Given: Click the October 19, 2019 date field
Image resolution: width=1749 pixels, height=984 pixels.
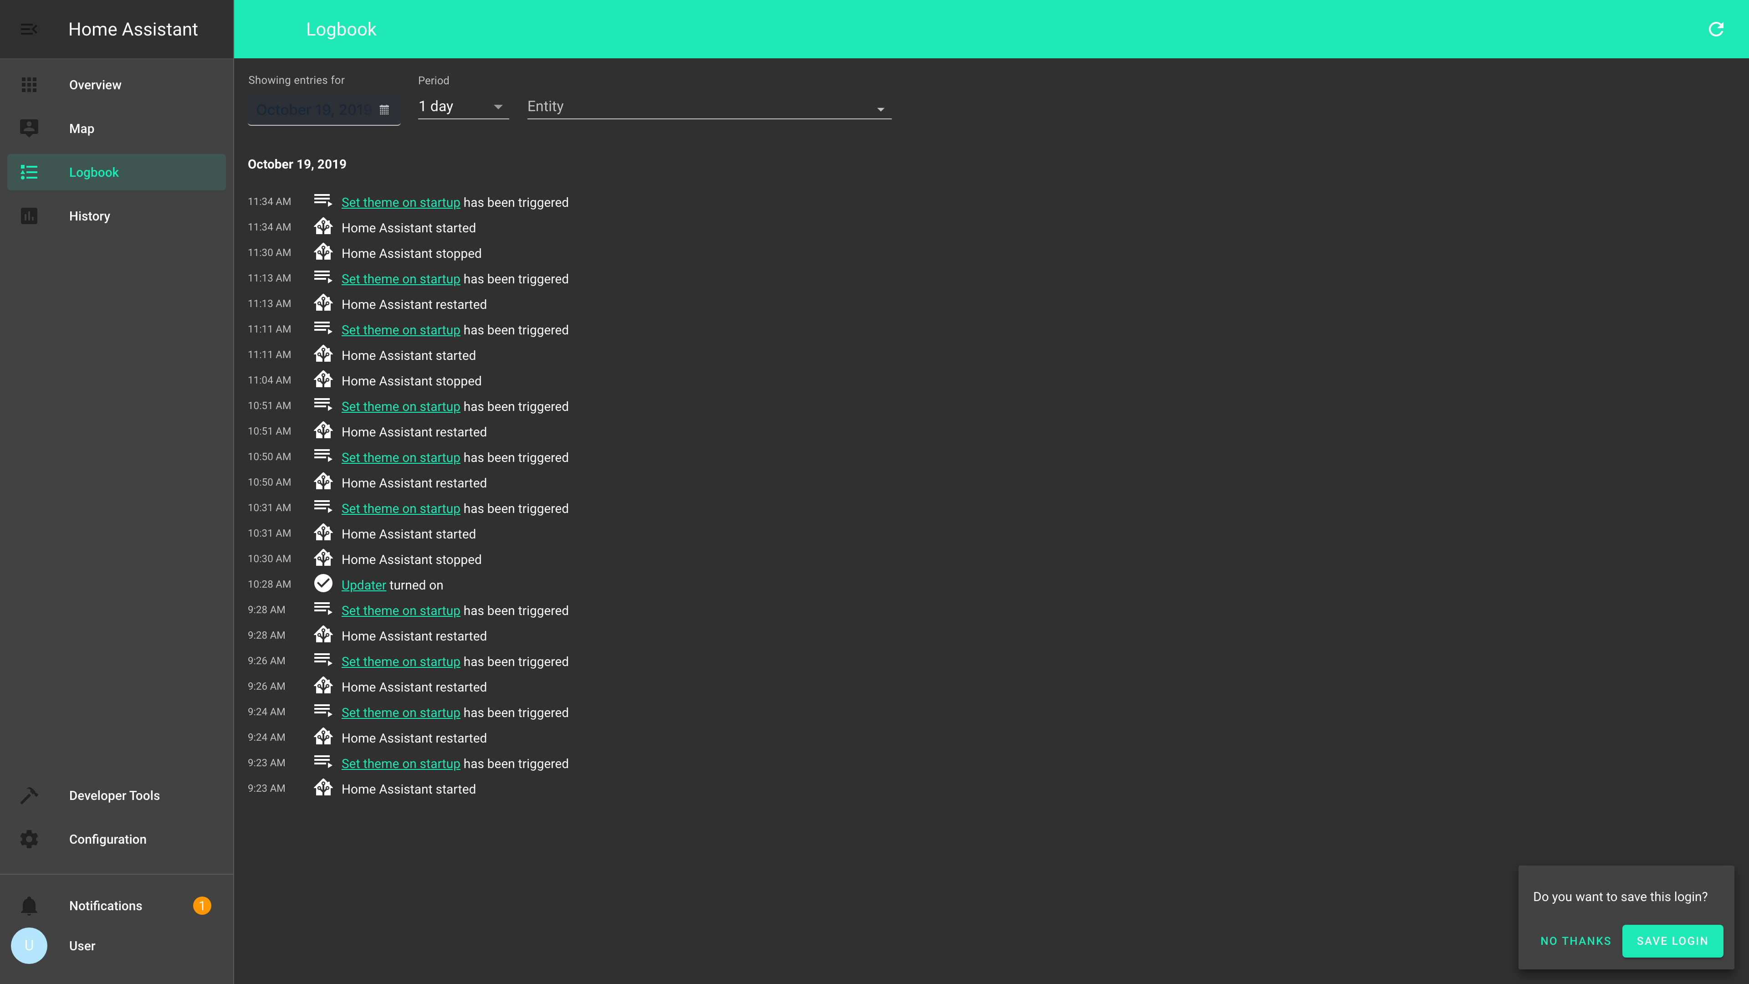Looking at the screenshot, I should tap(312, 110).
